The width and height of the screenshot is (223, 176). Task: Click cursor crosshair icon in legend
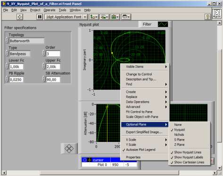[x=90, y=160]
